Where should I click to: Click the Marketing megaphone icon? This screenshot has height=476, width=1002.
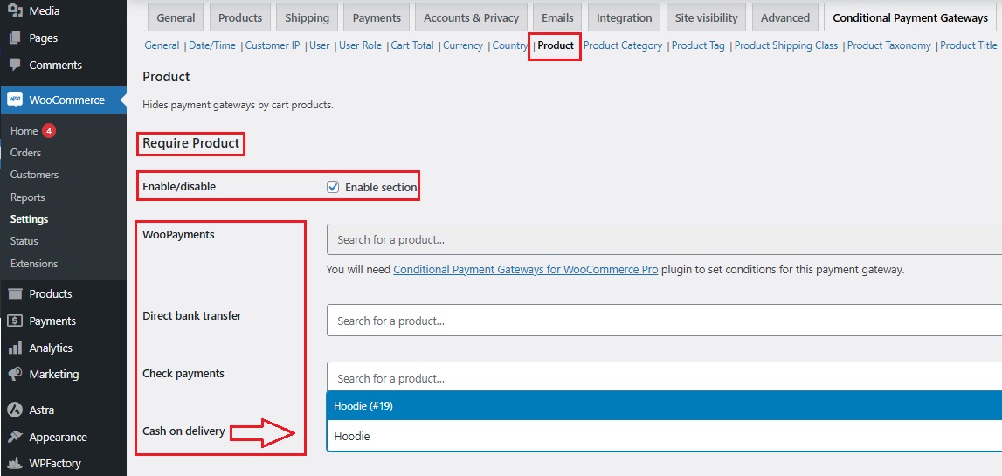point(15,375)
